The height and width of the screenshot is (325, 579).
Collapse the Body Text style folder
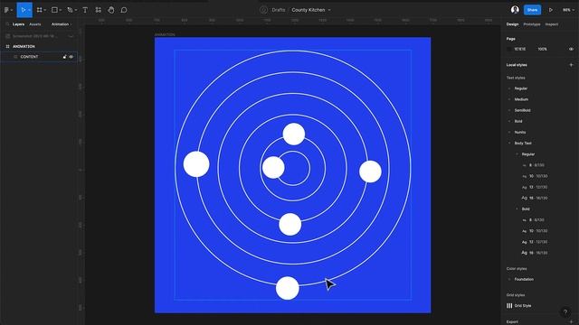[509, 143]
